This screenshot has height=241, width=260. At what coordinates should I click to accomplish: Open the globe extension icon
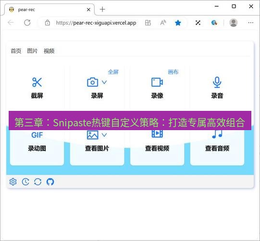(x=214, y=23)
